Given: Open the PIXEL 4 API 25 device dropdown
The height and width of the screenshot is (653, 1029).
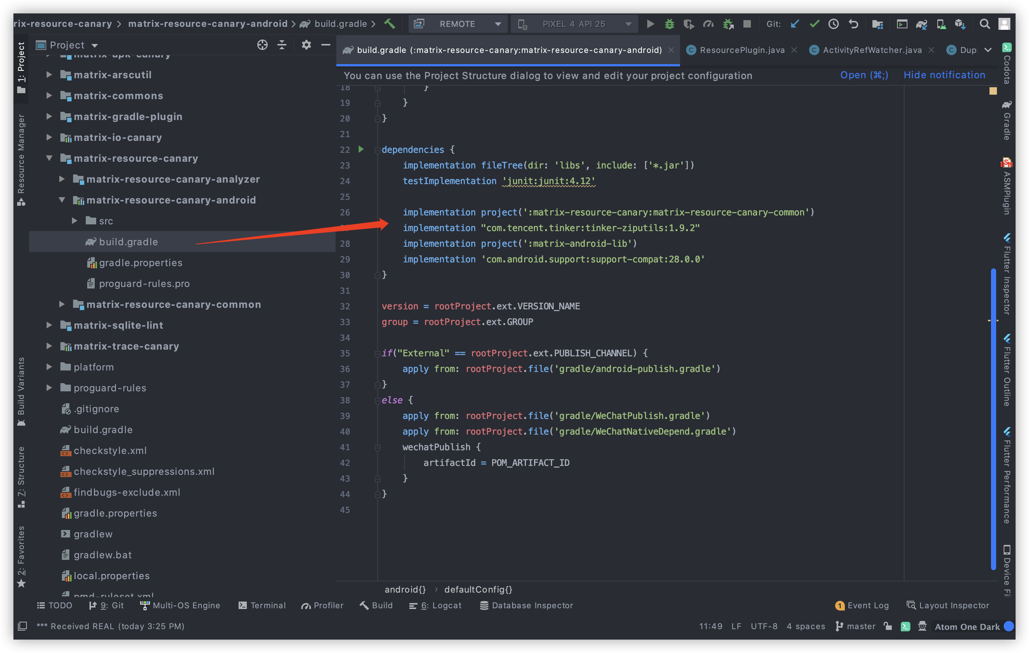Looking at the screenshot, I should click(x=575, y=24).
